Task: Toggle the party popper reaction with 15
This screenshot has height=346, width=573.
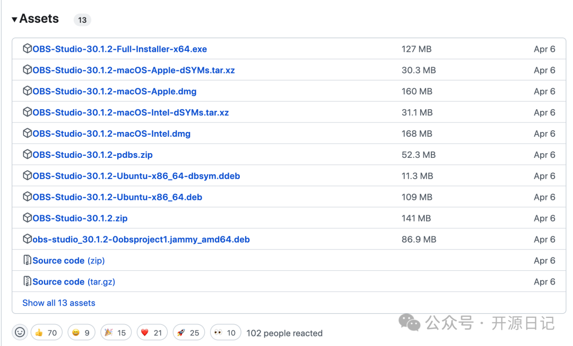Action: [x=116, y=333]
